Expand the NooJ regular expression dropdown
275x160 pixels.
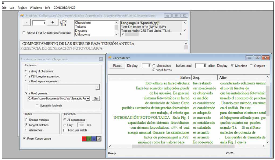97,87
